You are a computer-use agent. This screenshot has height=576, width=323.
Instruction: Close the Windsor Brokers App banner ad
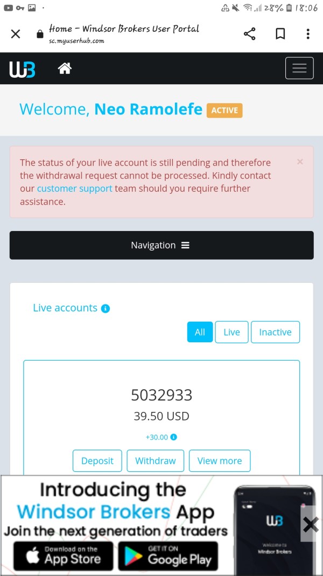311,524
